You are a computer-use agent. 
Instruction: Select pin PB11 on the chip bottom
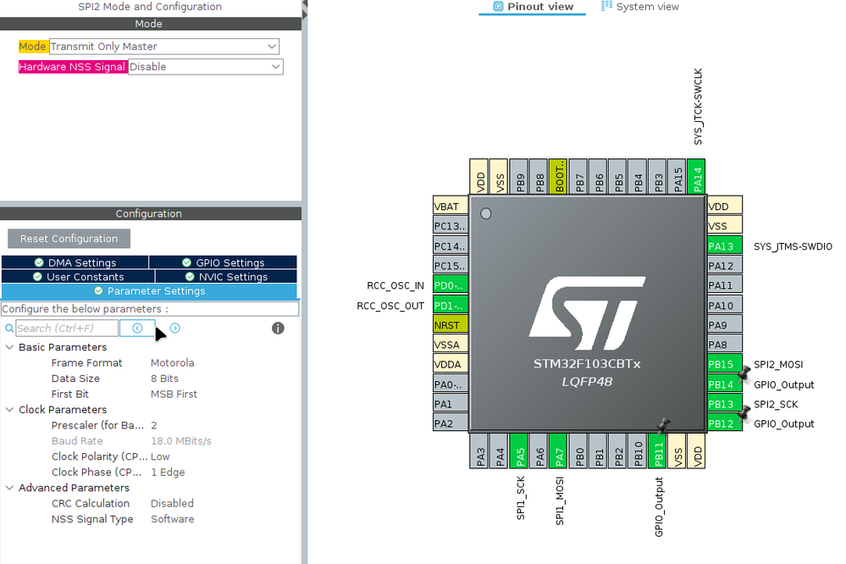[x=656, y=451]
